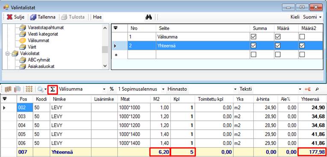Click the à-hinta cell 24,90
The height and width of the screenshot is (157, 327).
[x=265, y=108]
